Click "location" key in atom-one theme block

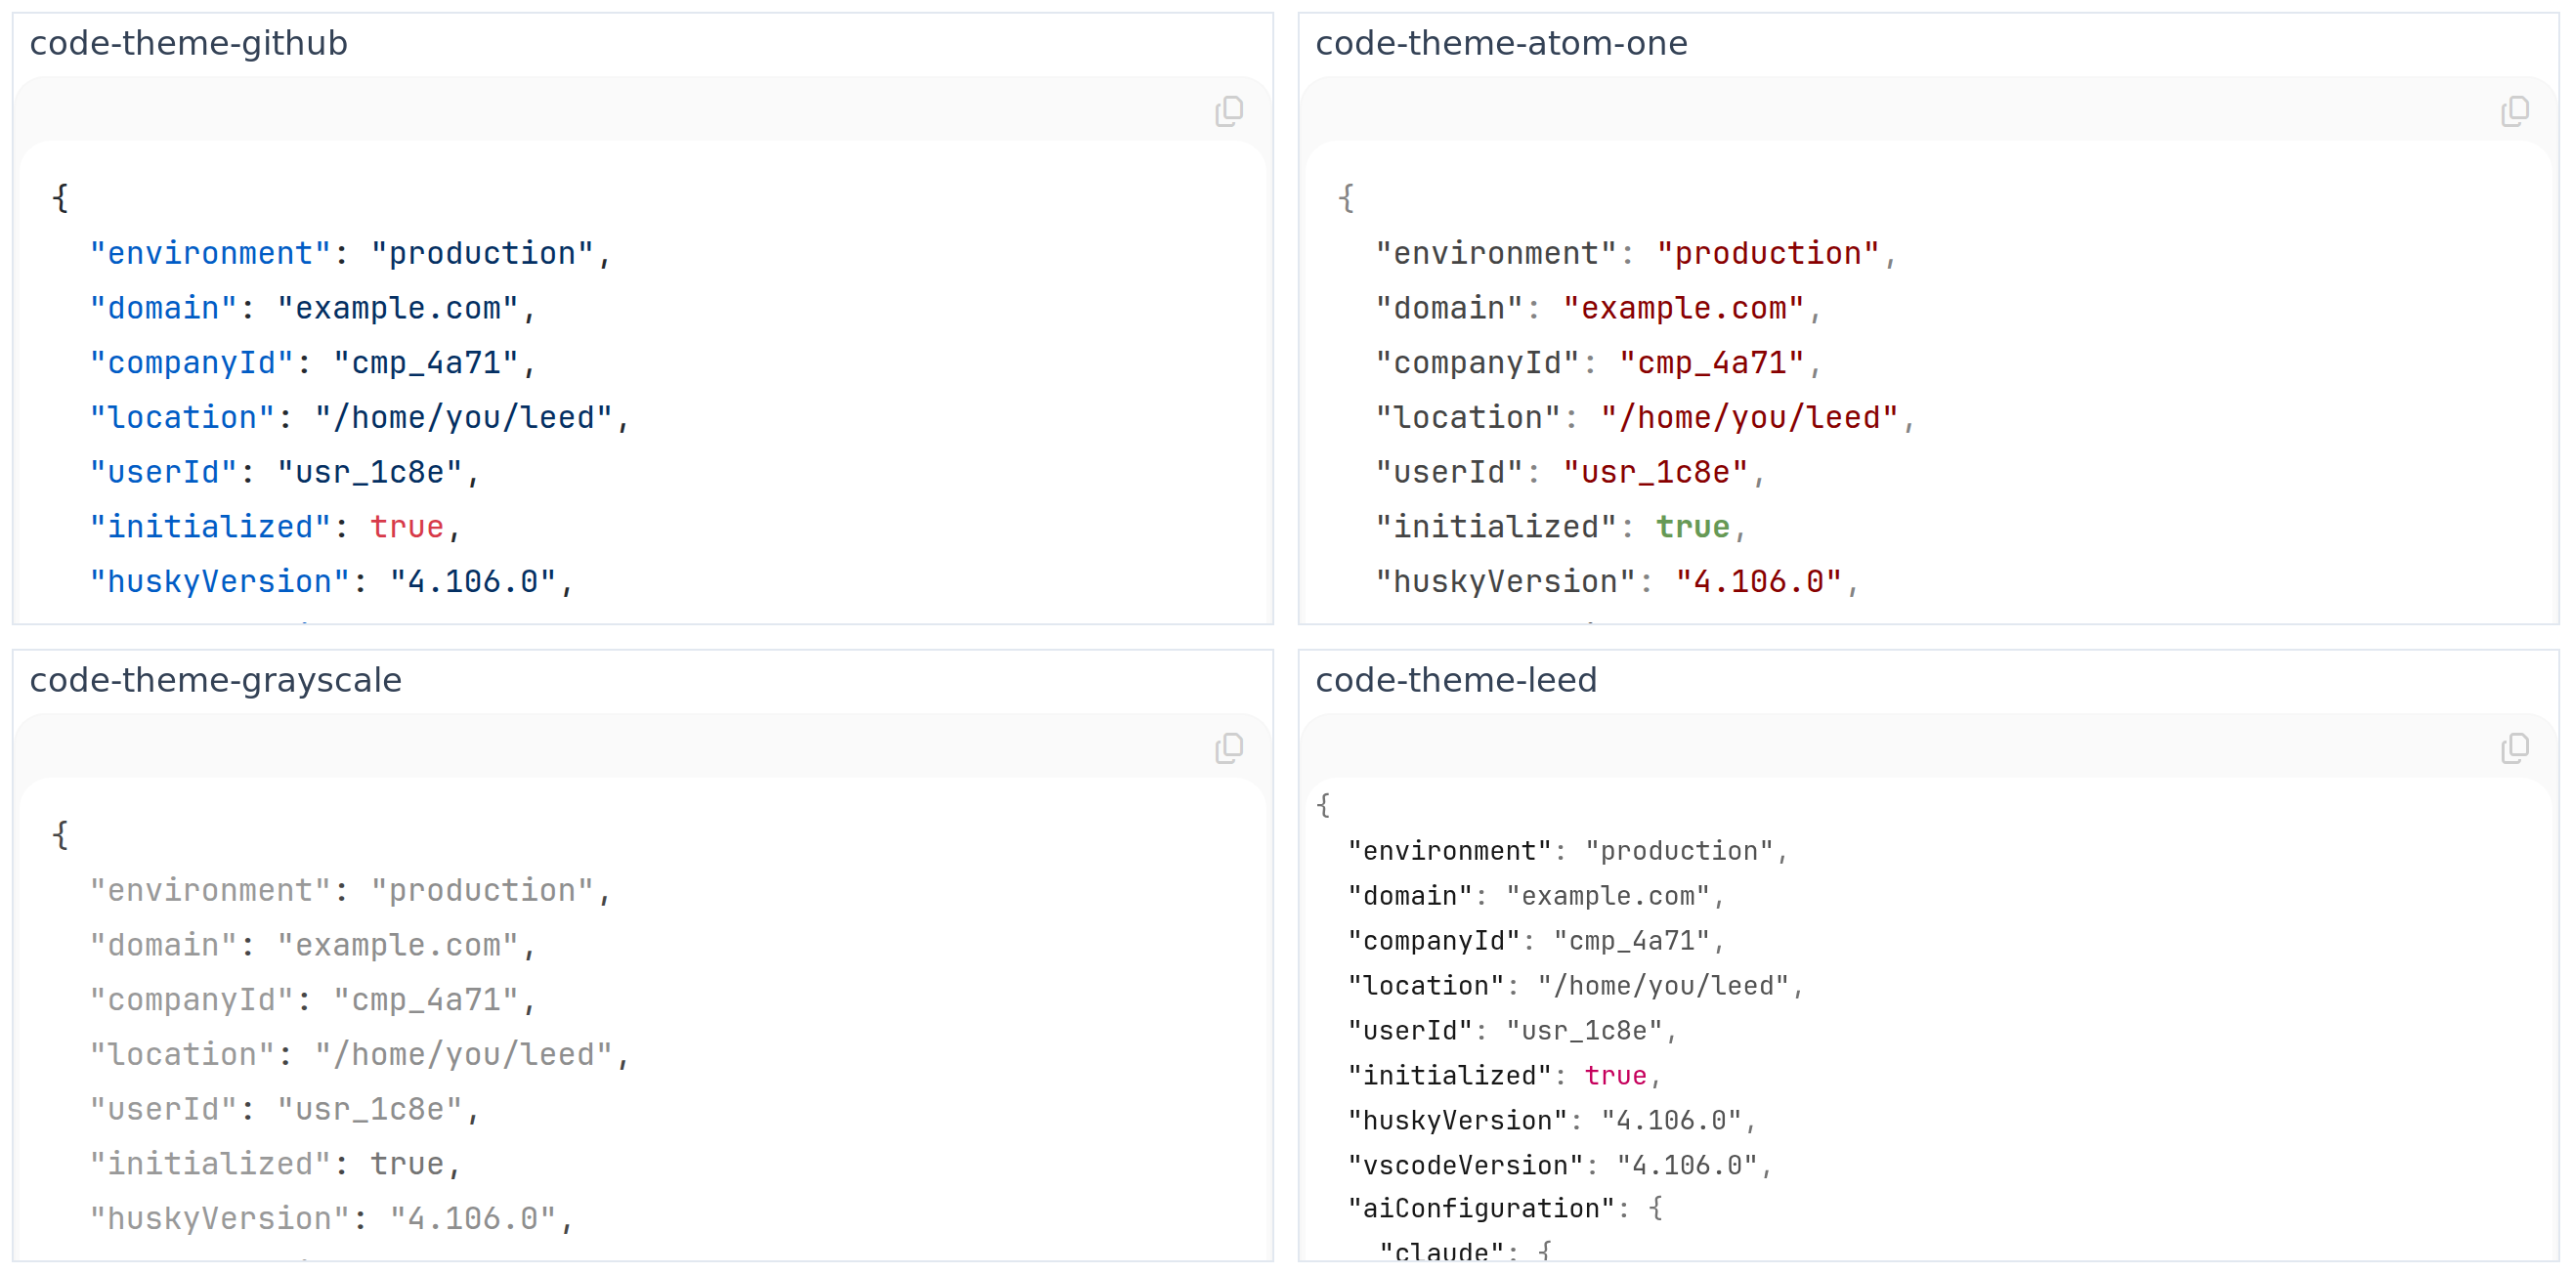tap(1469, 418)
